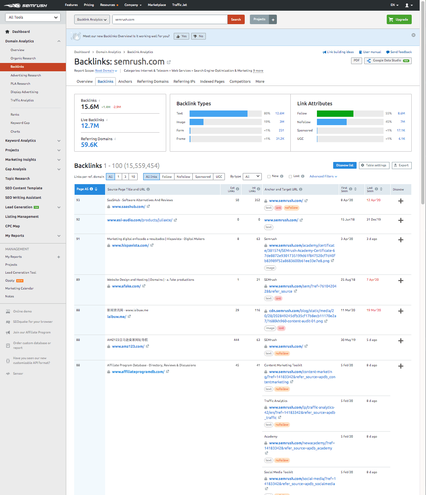The width and height of the screenshot is (426, 495).
Task: Add afake.com row to disavow list
Action: pos(401,280)
